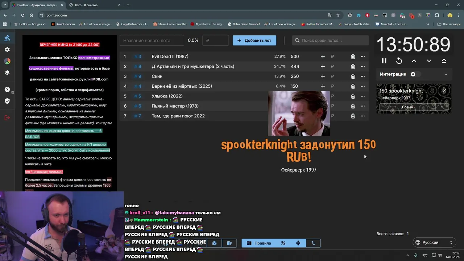This screenshot has width=464, height=261.
Task: Delete the Пьяный мастер (1978) lot
Action: [x=353, y=106]
